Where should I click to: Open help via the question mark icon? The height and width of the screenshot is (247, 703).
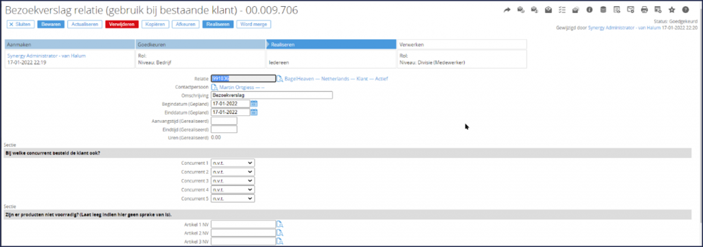pos(686,10)
